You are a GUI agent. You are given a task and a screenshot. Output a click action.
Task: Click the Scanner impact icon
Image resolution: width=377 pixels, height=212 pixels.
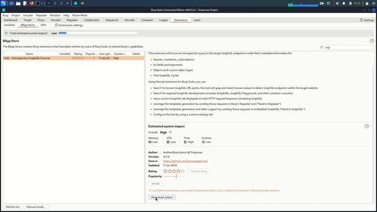[203, 142]
